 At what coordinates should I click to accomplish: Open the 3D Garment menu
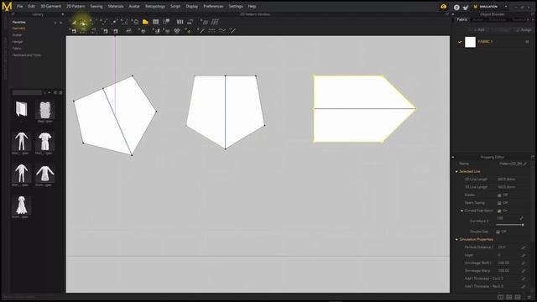coord(50,6)
